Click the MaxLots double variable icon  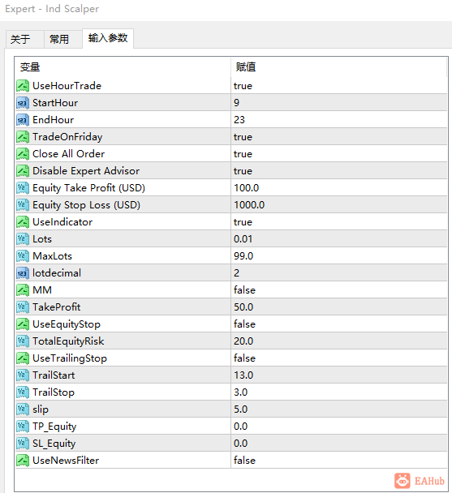click(x=23, y=256)
